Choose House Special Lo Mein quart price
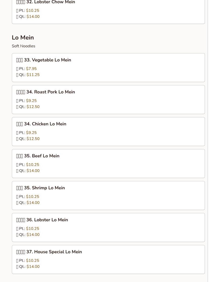213x282 pixels. [33, 267]
